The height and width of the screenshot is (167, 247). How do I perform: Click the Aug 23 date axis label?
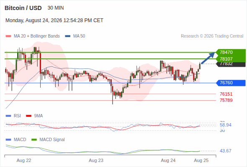click(x=96, y=160)
